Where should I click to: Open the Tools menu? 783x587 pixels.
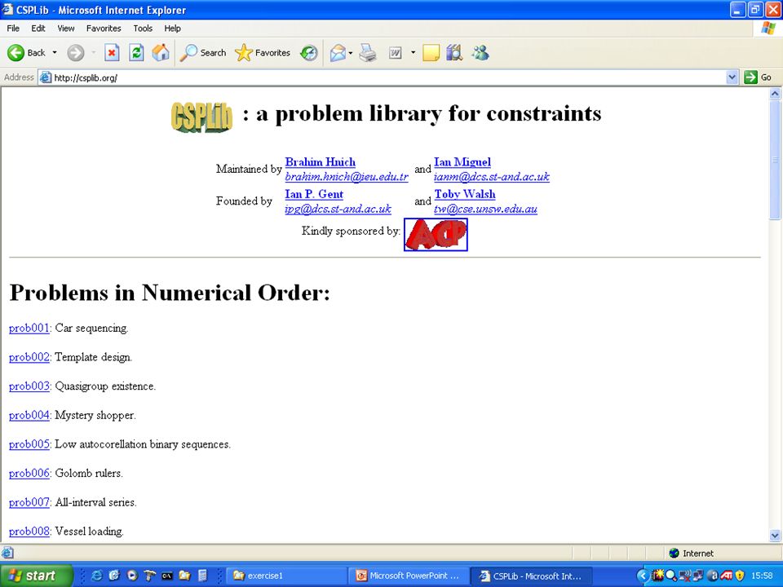pyautogui.click(x=143, y=29)
